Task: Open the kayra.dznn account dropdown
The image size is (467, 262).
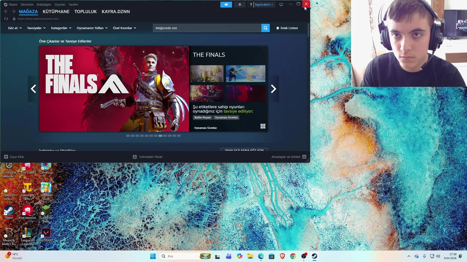Action: 264,5
